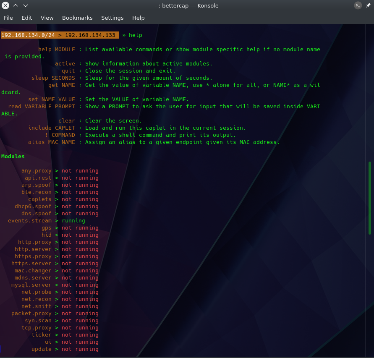The height and width of the screenshot is (358, 374).
Task: Click the down chevron in title bar
Action: tap(26, 5)
